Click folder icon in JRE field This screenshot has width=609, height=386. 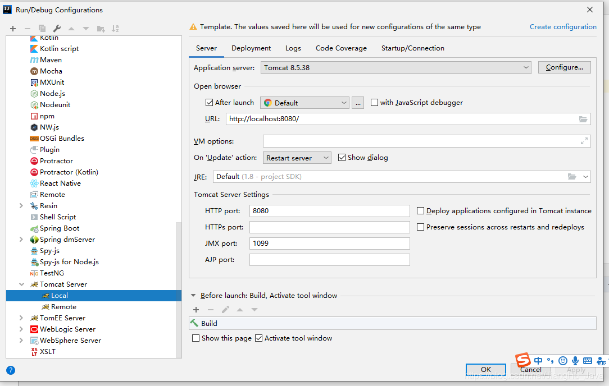[x=572, y=177]
